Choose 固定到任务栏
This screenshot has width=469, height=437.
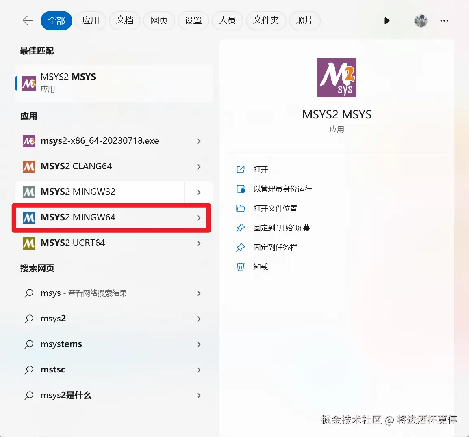point(275,248)
